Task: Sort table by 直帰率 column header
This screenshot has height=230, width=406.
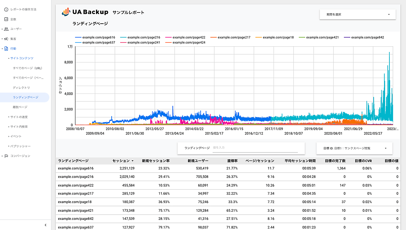Action: tap(232, 161)
